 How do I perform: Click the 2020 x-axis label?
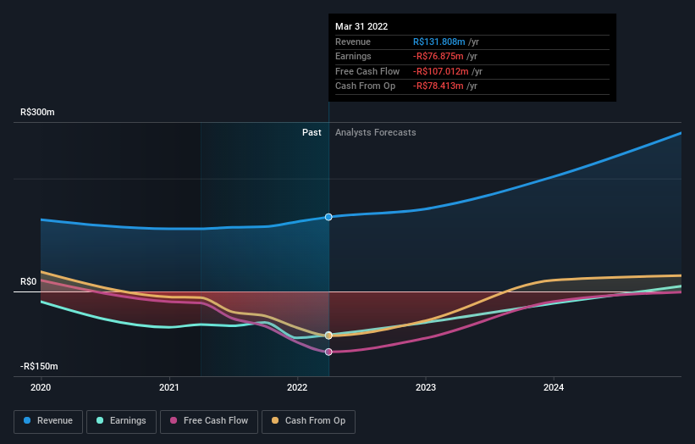41,387
